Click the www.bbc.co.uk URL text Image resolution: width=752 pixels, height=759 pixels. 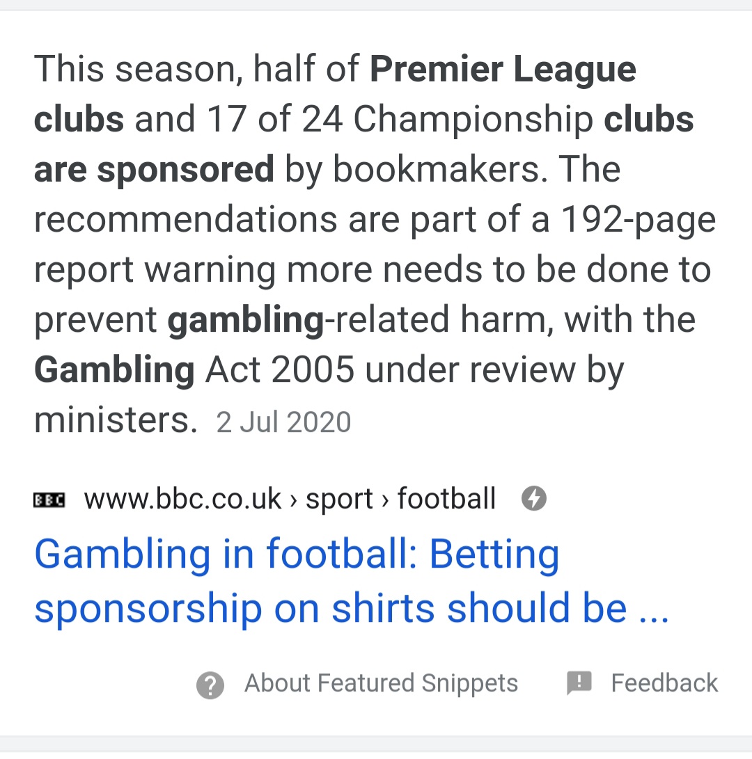pos(182,499)
